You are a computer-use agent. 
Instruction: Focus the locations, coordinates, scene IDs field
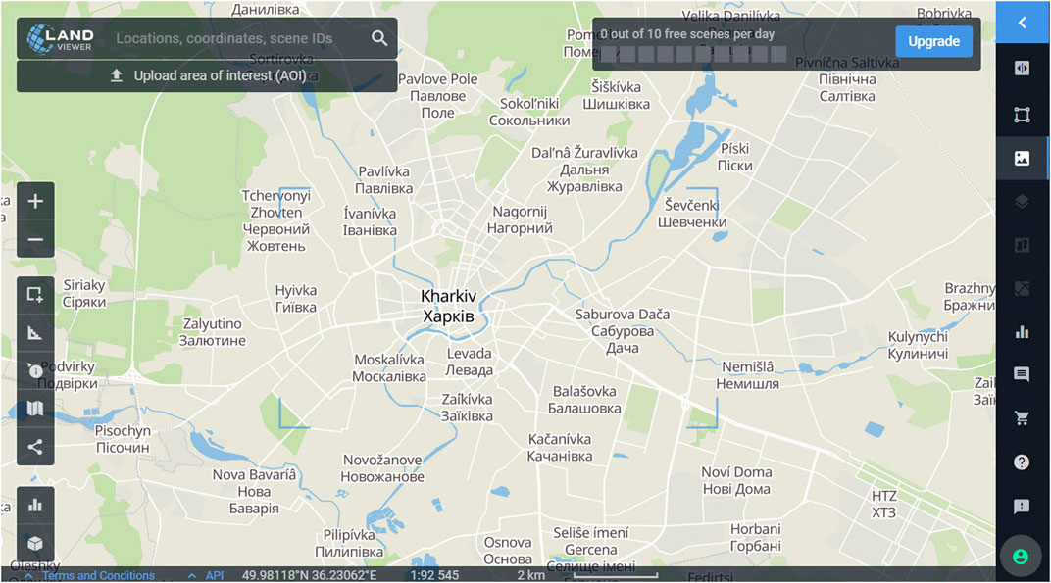[x=224, y=39]
